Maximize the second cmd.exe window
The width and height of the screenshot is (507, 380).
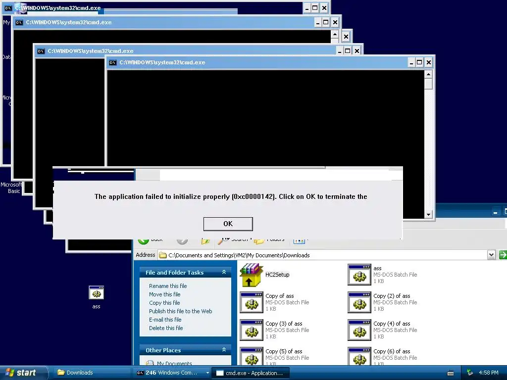pyautogui.click(x=326, y=22)
